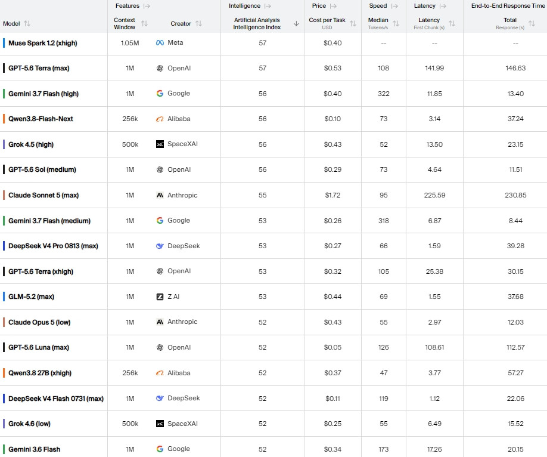Collapse the Latency column group arrow
This screenshot has height=457, width=547.
pos(443,6)
